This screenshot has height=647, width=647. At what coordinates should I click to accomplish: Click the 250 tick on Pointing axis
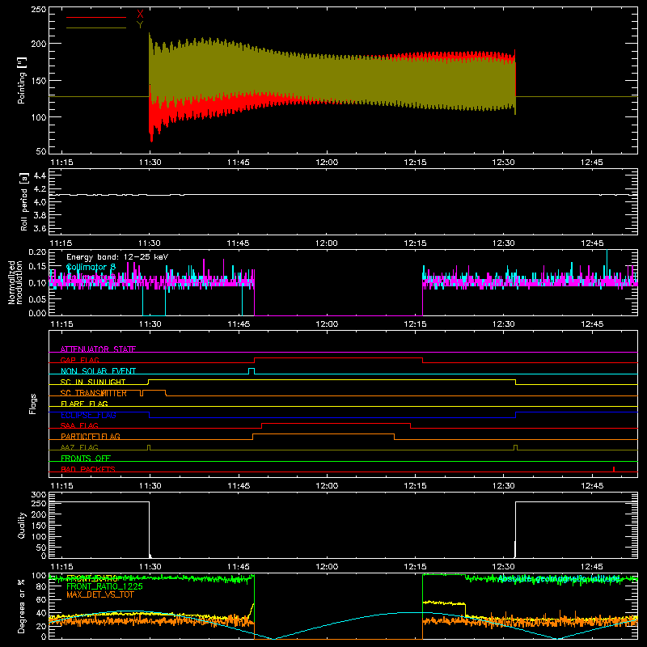coord(39,10)
